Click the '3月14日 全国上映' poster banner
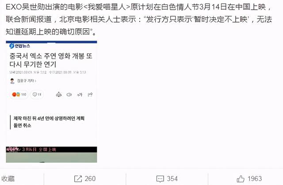The height and width of the screenshot is (185, 283). 51,150
